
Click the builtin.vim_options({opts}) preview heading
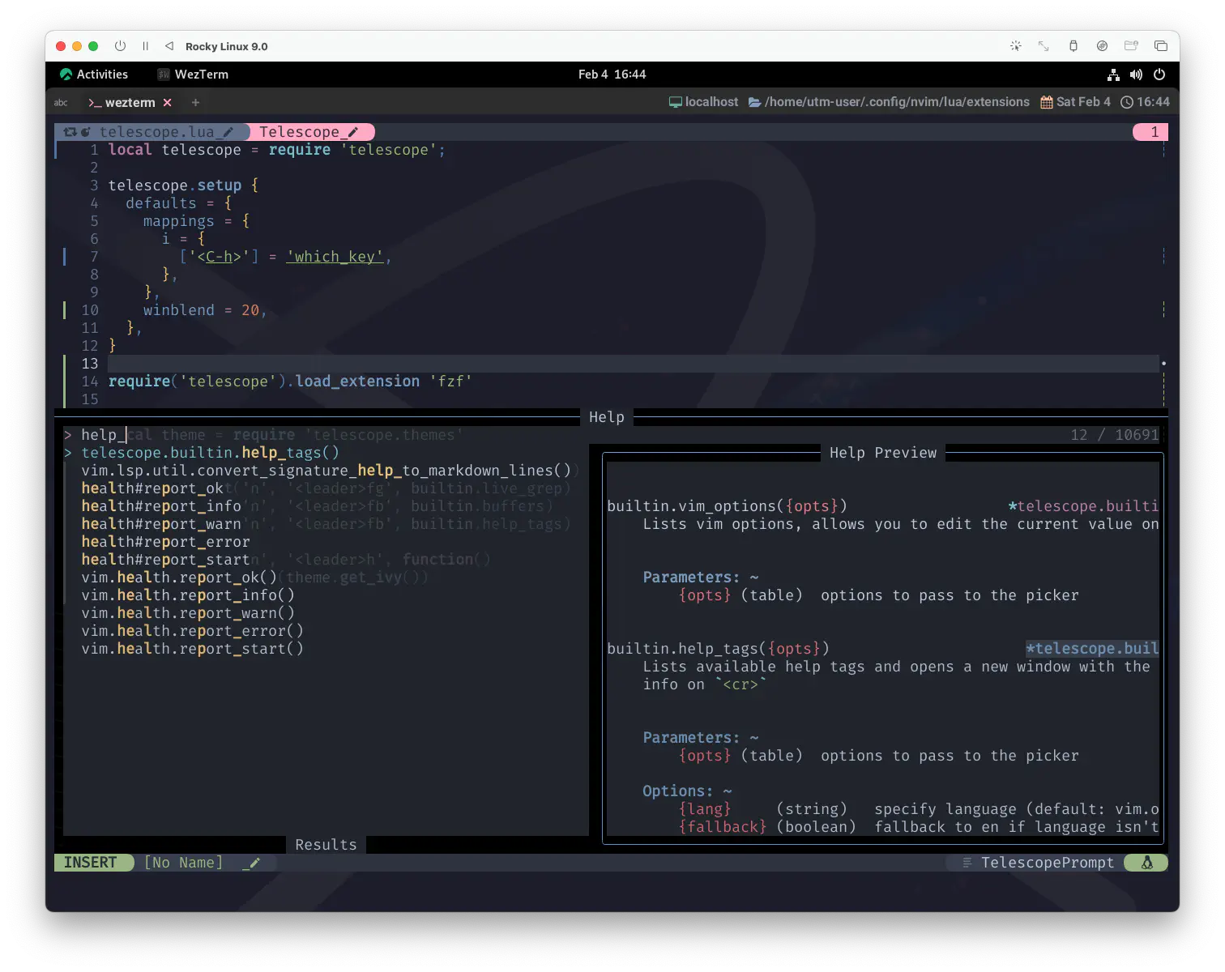pyautogui.click(x=727, y=506)
